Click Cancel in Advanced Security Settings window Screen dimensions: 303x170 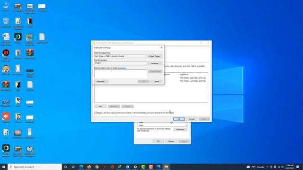(191, 119)
